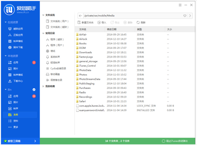Open 更多 options for device
Screen dimensions: 197x145
click(13, 127)
